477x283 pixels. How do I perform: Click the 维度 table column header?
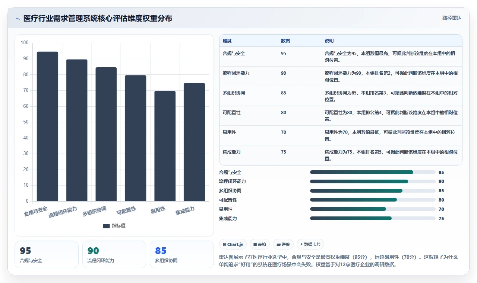point(227,41)
